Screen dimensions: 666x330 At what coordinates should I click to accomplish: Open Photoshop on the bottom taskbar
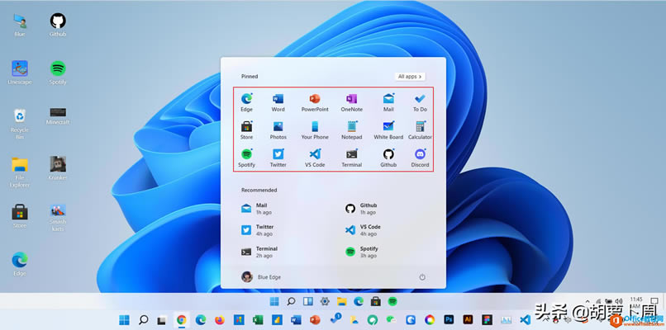click(x=449, y=319)
